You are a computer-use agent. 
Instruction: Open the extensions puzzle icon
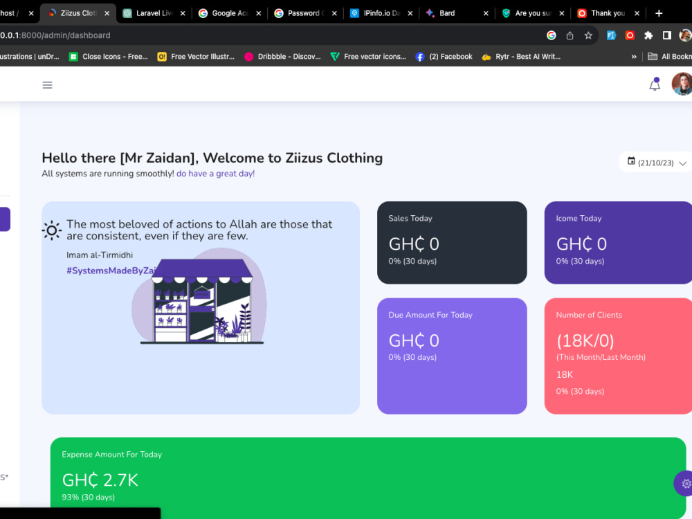point(648,35)
